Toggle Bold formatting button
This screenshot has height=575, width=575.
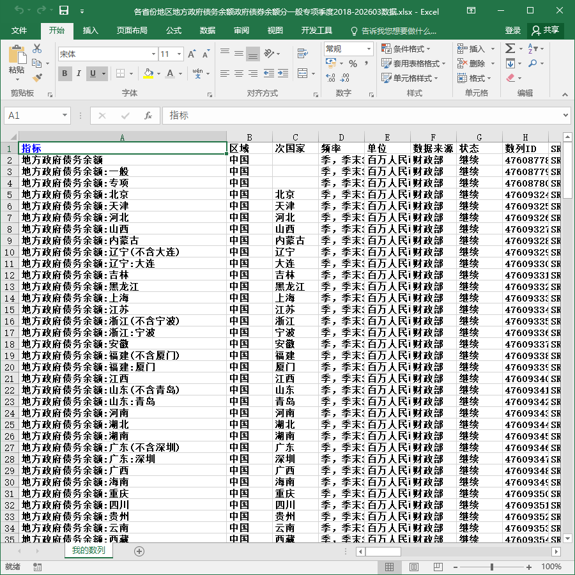pos(65,73)
